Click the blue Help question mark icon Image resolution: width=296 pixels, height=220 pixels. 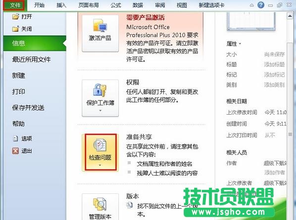261,5
